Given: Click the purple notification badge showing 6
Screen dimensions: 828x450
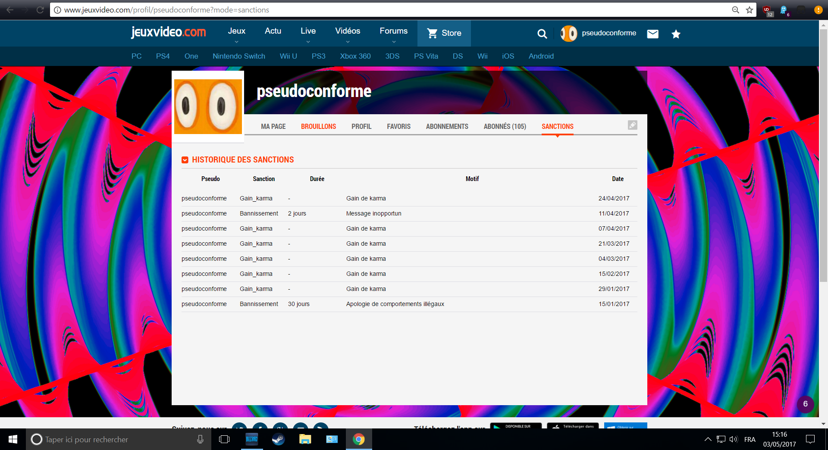Looking at the screenshot, I should coord(805,404).
